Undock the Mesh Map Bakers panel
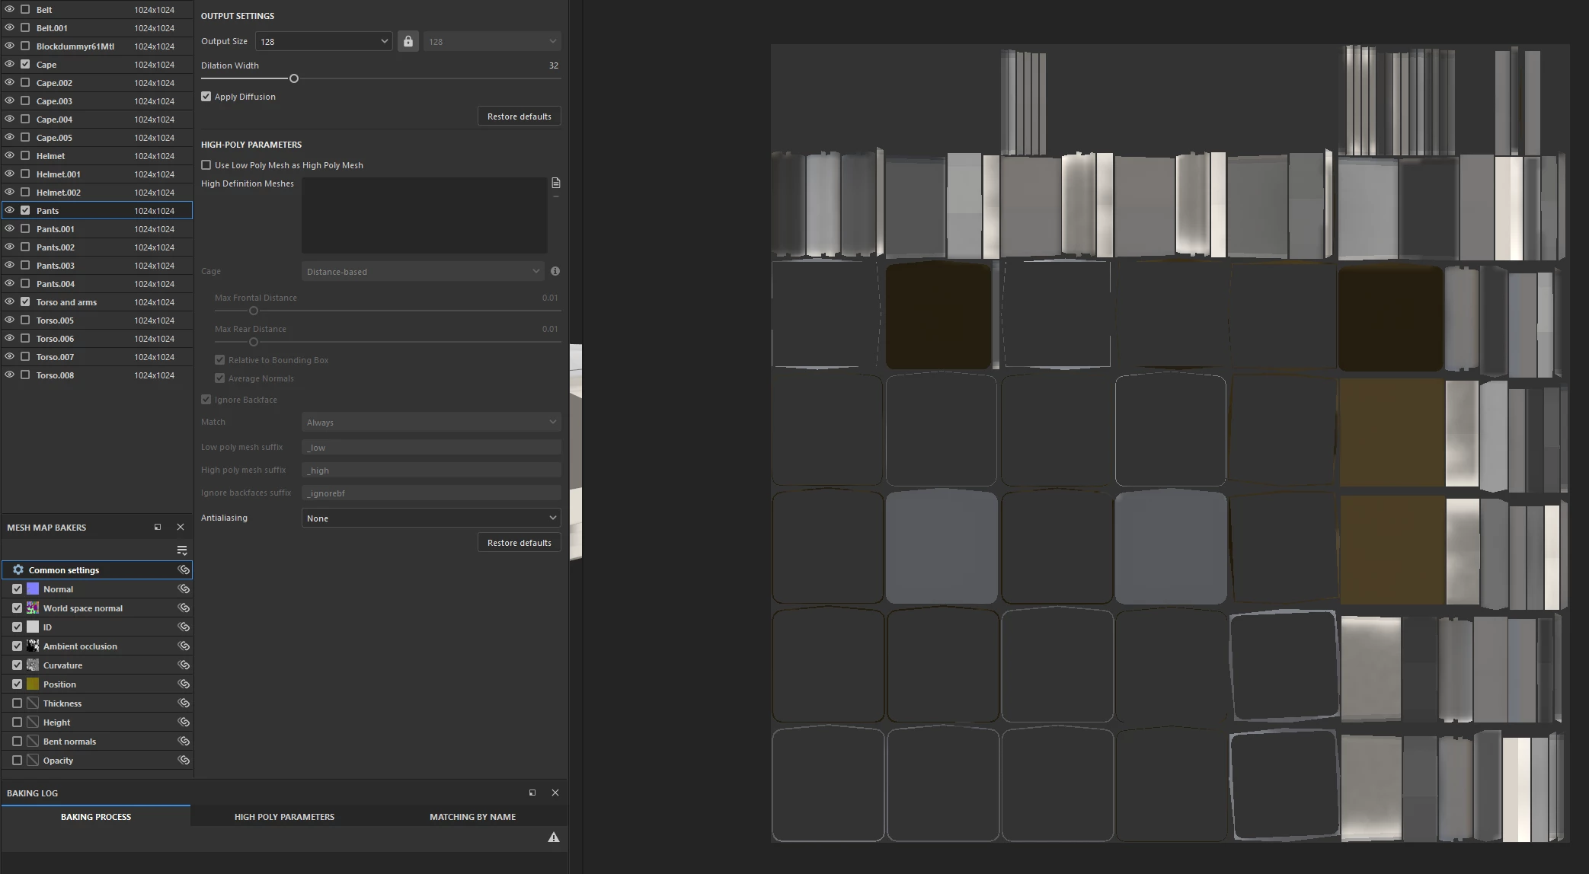1589x874 pixels. (x=158, y=527)
